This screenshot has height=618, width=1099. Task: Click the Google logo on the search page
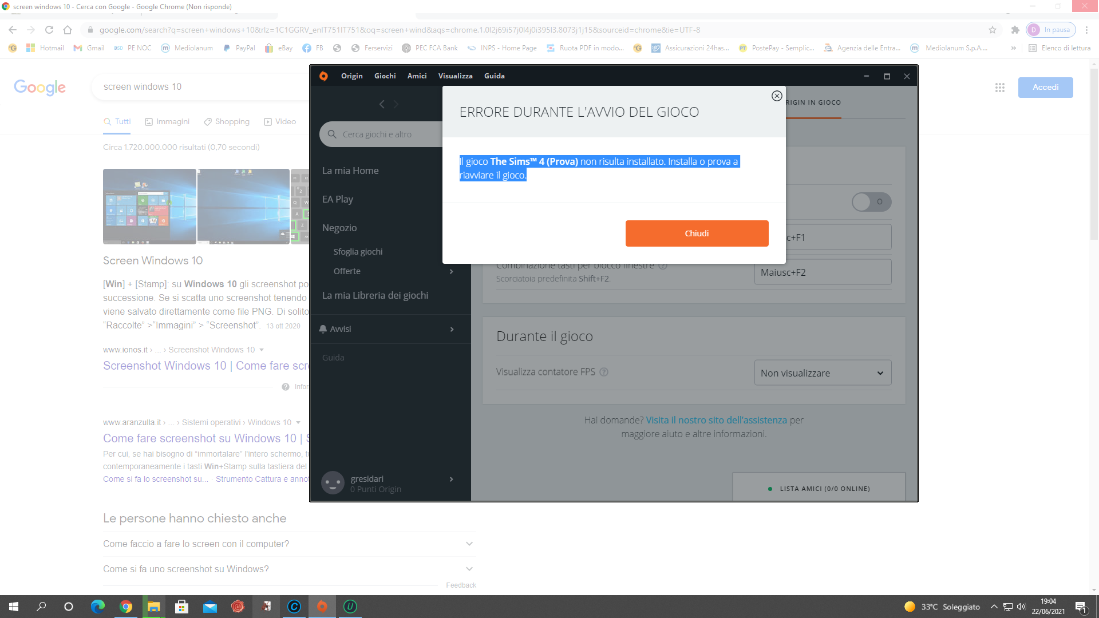39,87
